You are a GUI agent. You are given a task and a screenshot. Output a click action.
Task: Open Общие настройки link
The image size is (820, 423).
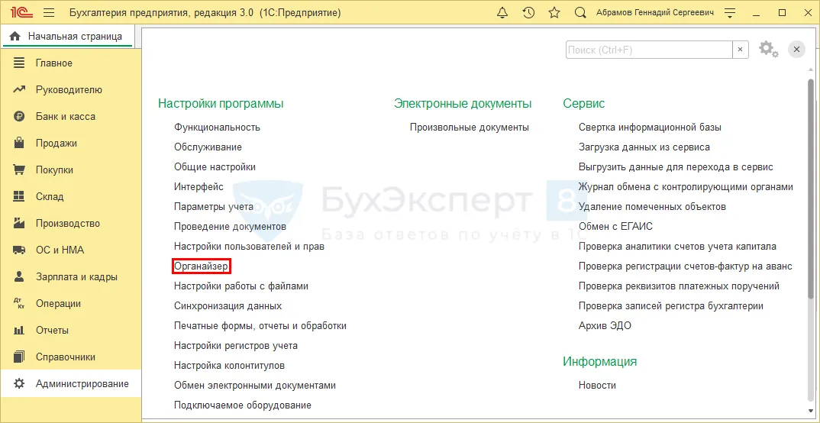[215, 167]
